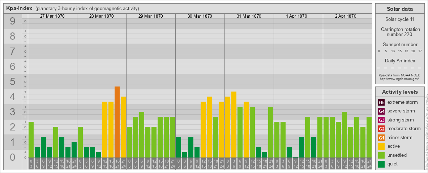
Task: Click the 0-3 time slot under 27 Mar
Action: 31,164
